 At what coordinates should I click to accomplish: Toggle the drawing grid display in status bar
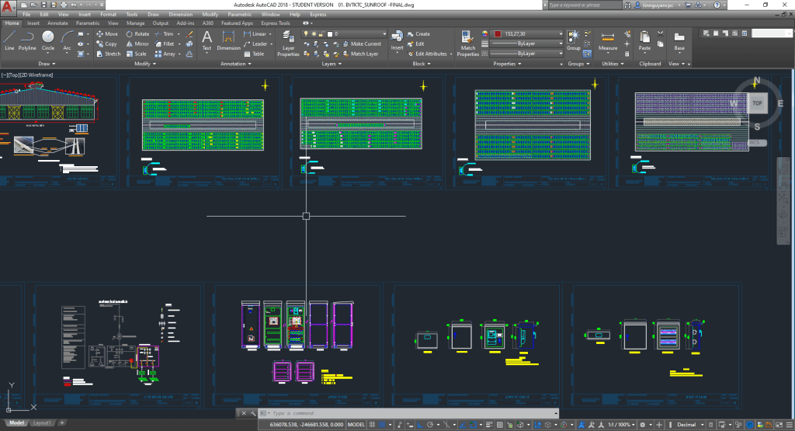click(x=373, y=425)
